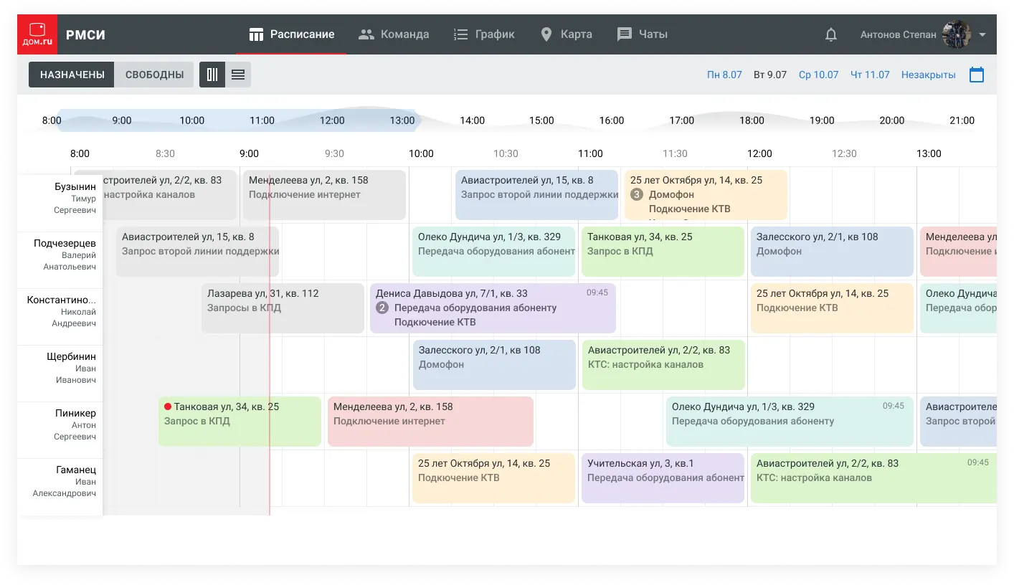Open Учительская ул, 3, кв.1 task

coord(663,478)
